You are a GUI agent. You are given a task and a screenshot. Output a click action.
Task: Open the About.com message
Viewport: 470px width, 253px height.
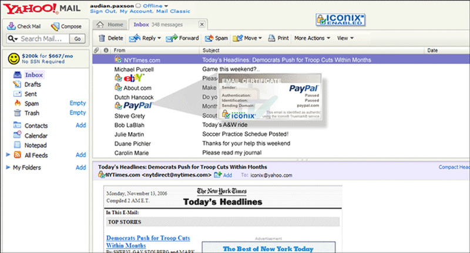click(133, 87)
